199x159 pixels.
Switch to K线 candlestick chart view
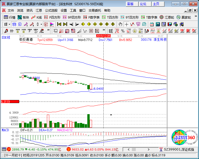coord(37,17)
